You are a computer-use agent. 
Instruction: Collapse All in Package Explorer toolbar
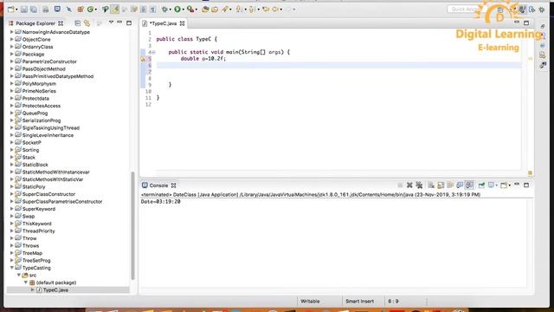click(x=77, y=23)
